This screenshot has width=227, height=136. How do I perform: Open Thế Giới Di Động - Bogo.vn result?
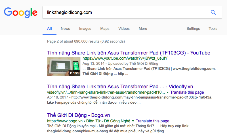pyautogui.click(x=78, y=115)
